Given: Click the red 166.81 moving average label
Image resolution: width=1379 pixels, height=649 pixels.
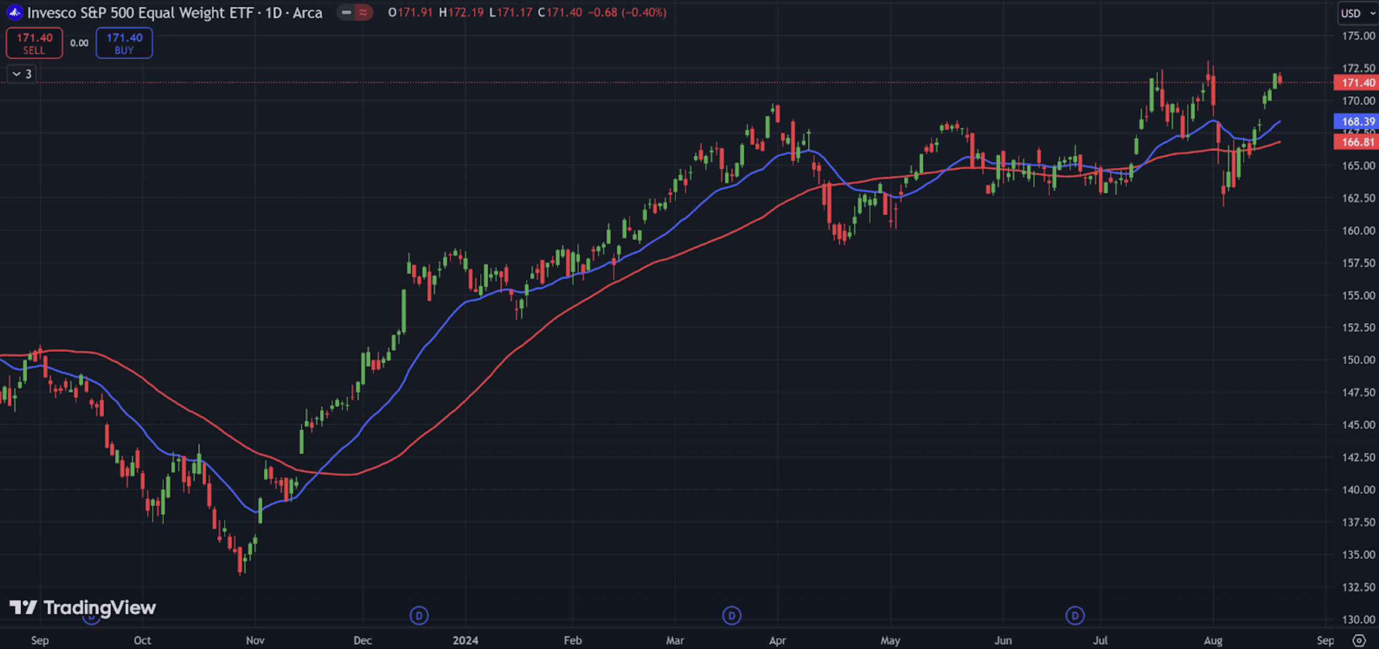Looking at the screenshot, I should 1356,142.
